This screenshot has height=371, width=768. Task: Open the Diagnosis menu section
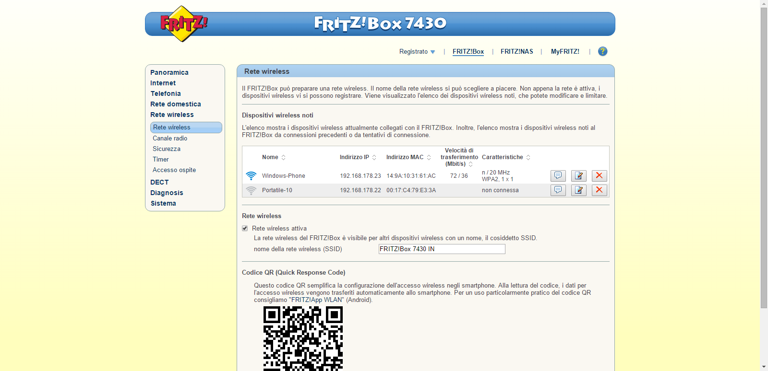tap(167, 193)
